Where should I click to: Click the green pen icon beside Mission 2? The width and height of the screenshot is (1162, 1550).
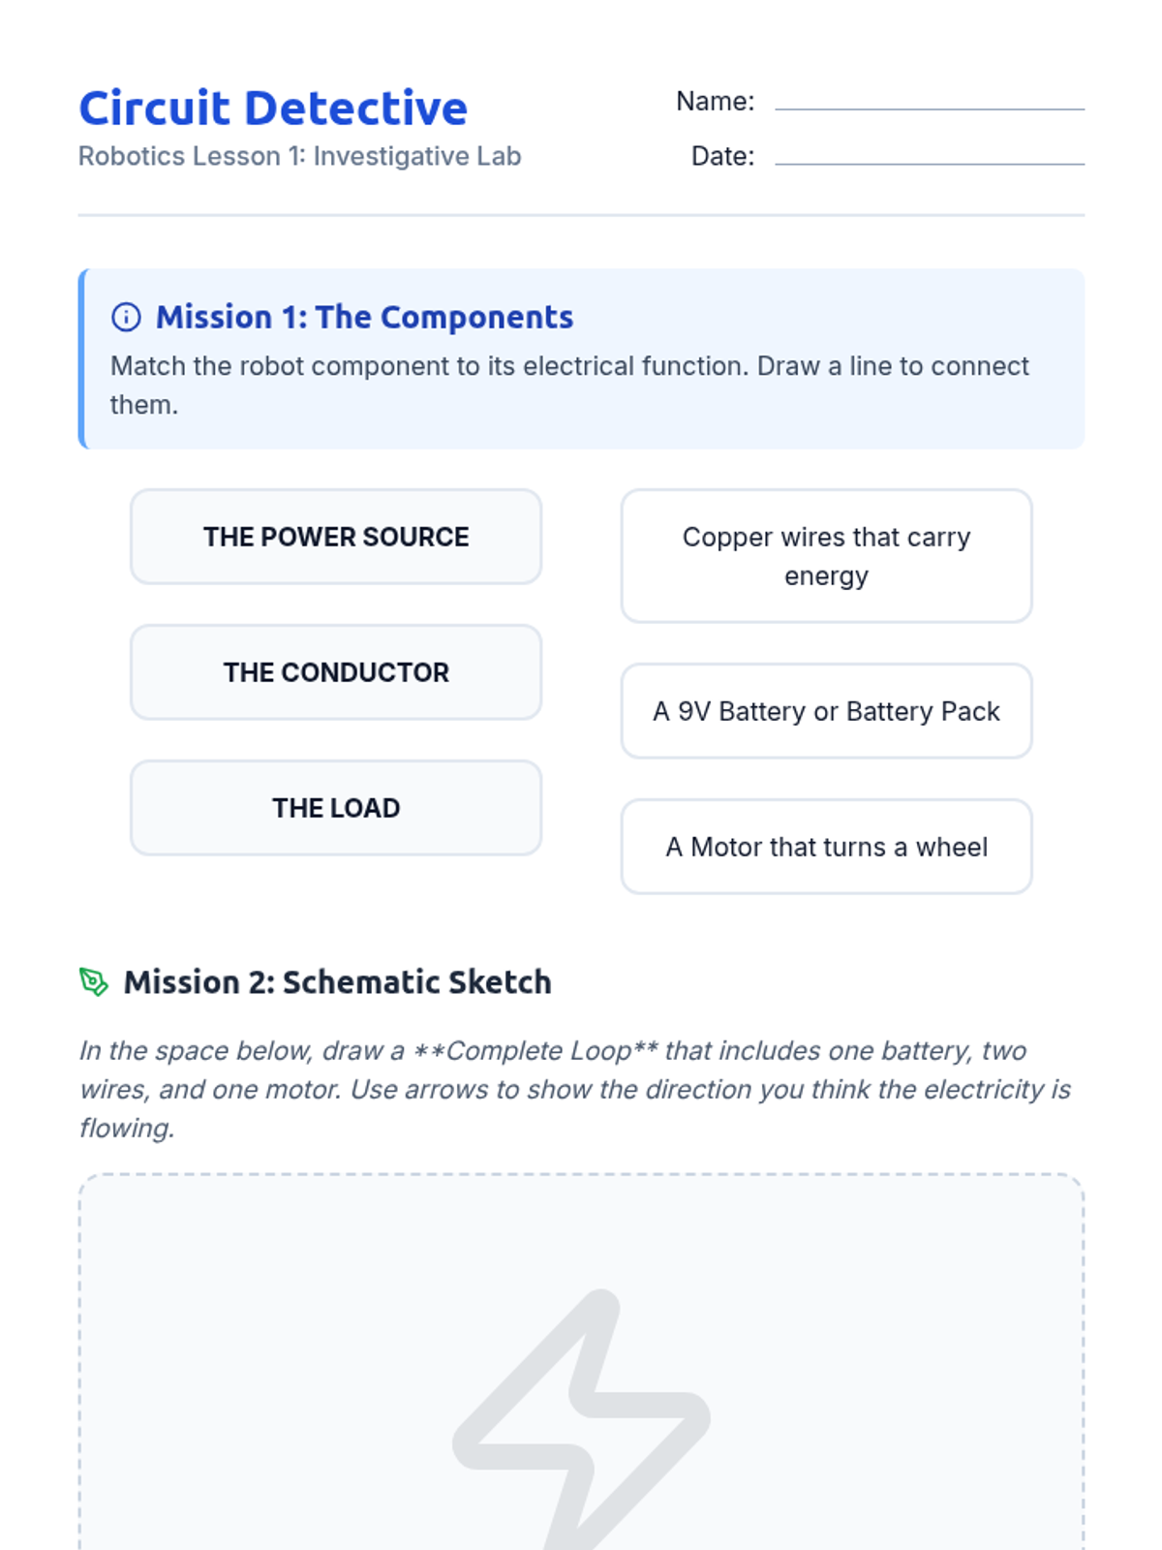[x=93, y=981]
